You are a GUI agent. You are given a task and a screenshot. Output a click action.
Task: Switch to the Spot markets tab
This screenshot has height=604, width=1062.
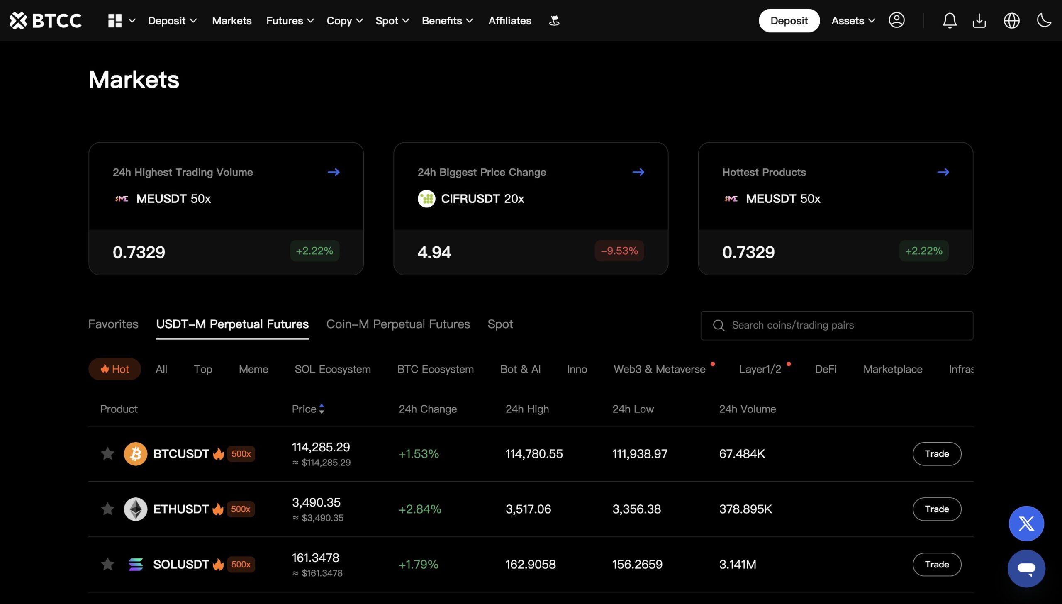(x=500, y=324)
